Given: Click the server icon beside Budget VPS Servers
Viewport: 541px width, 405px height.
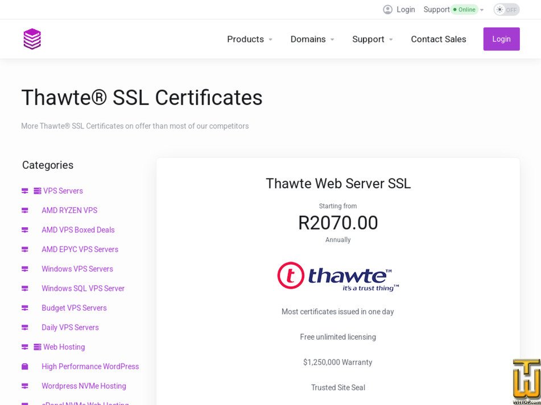Looking at the screenshot, I should pyautogui.click(x=25, y=308).
